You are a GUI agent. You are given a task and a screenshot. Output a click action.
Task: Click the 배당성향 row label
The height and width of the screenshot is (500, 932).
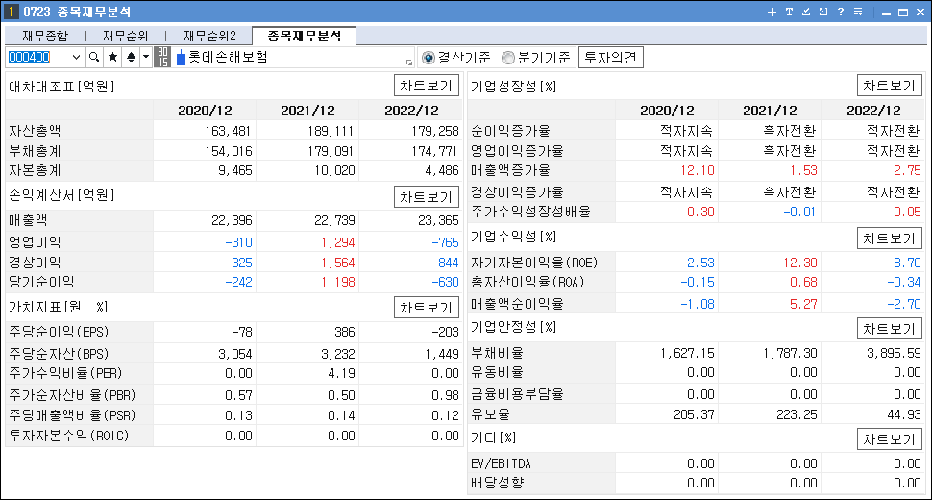click(x=497, y=483)
